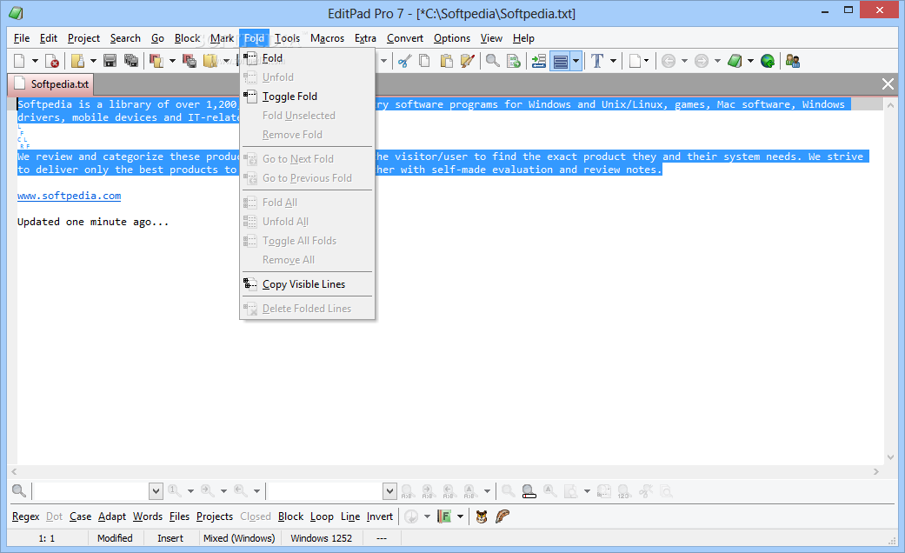Click in the replace text input field
This screenshot has width=905, height=553.
click(x=325, y=491)
